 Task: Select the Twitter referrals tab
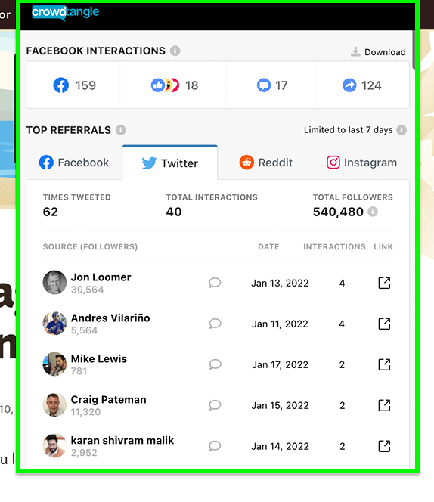pyautogui.click(x=170, y=163)
